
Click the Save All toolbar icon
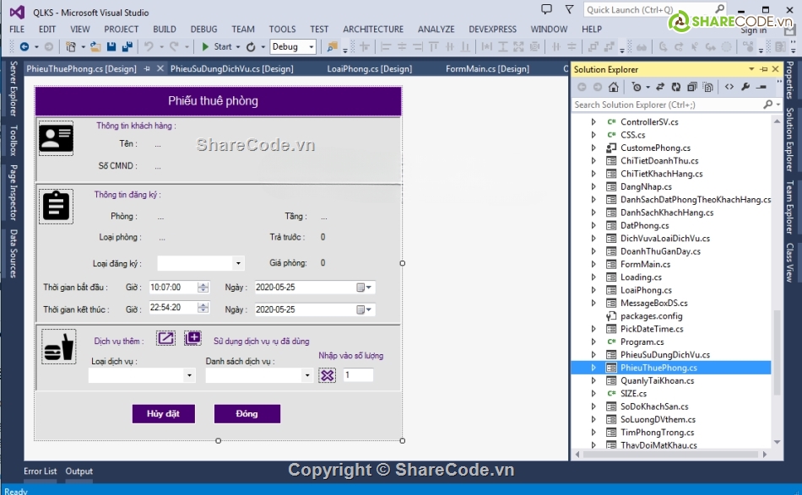coord(127,47)
